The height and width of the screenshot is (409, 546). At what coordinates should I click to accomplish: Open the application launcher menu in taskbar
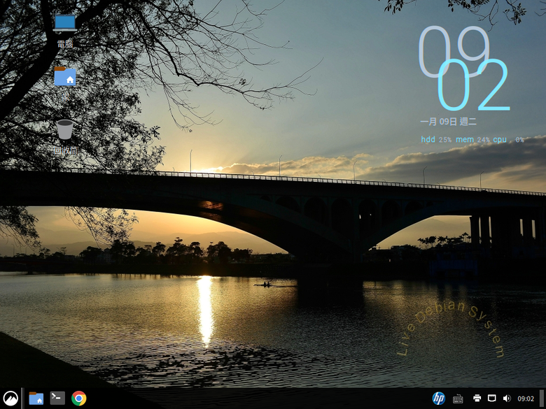coord(10,399)
